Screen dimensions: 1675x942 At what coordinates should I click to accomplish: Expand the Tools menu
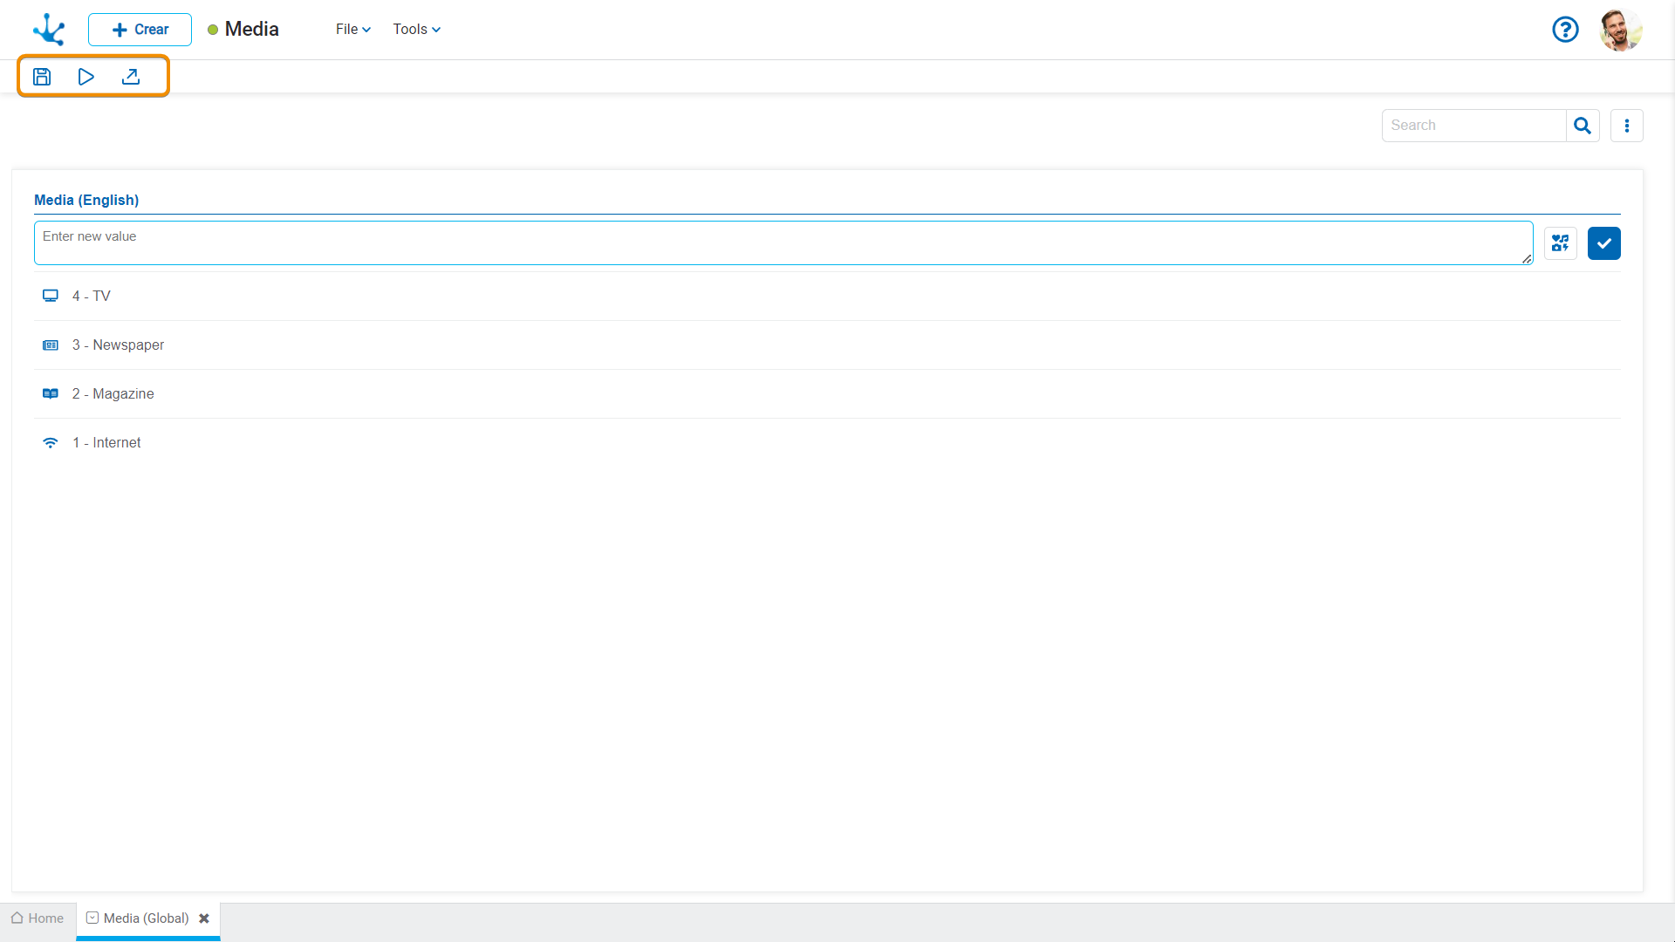(x=416, y=30)
